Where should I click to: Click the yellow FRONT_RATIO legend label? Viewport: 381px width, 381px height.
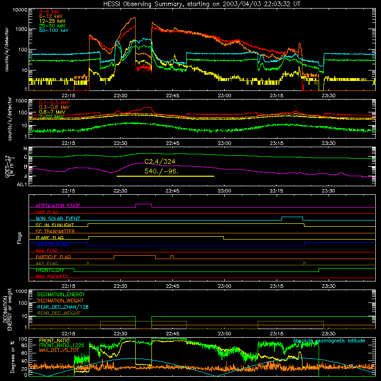(54, 341)
